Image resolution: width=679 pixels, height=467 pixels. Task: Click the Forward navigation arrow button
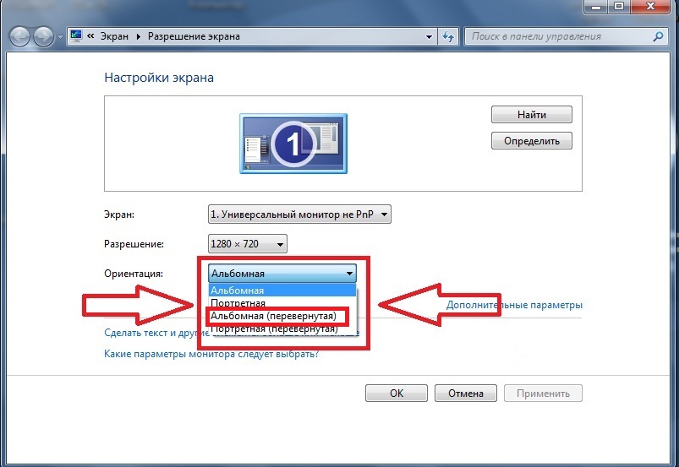[44, 37]
